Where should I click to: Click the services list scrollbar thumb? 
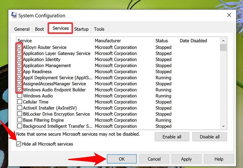click(x=223, y=48)
